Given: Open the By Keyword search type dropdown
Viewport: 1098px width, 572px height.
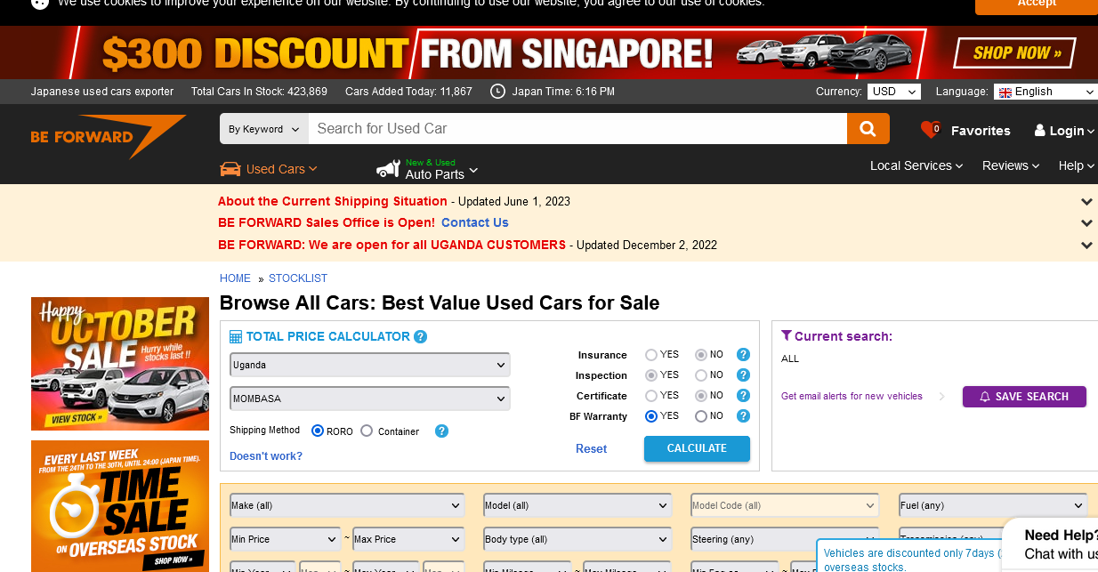Looking at the screenshot, I should coord(264,129).
